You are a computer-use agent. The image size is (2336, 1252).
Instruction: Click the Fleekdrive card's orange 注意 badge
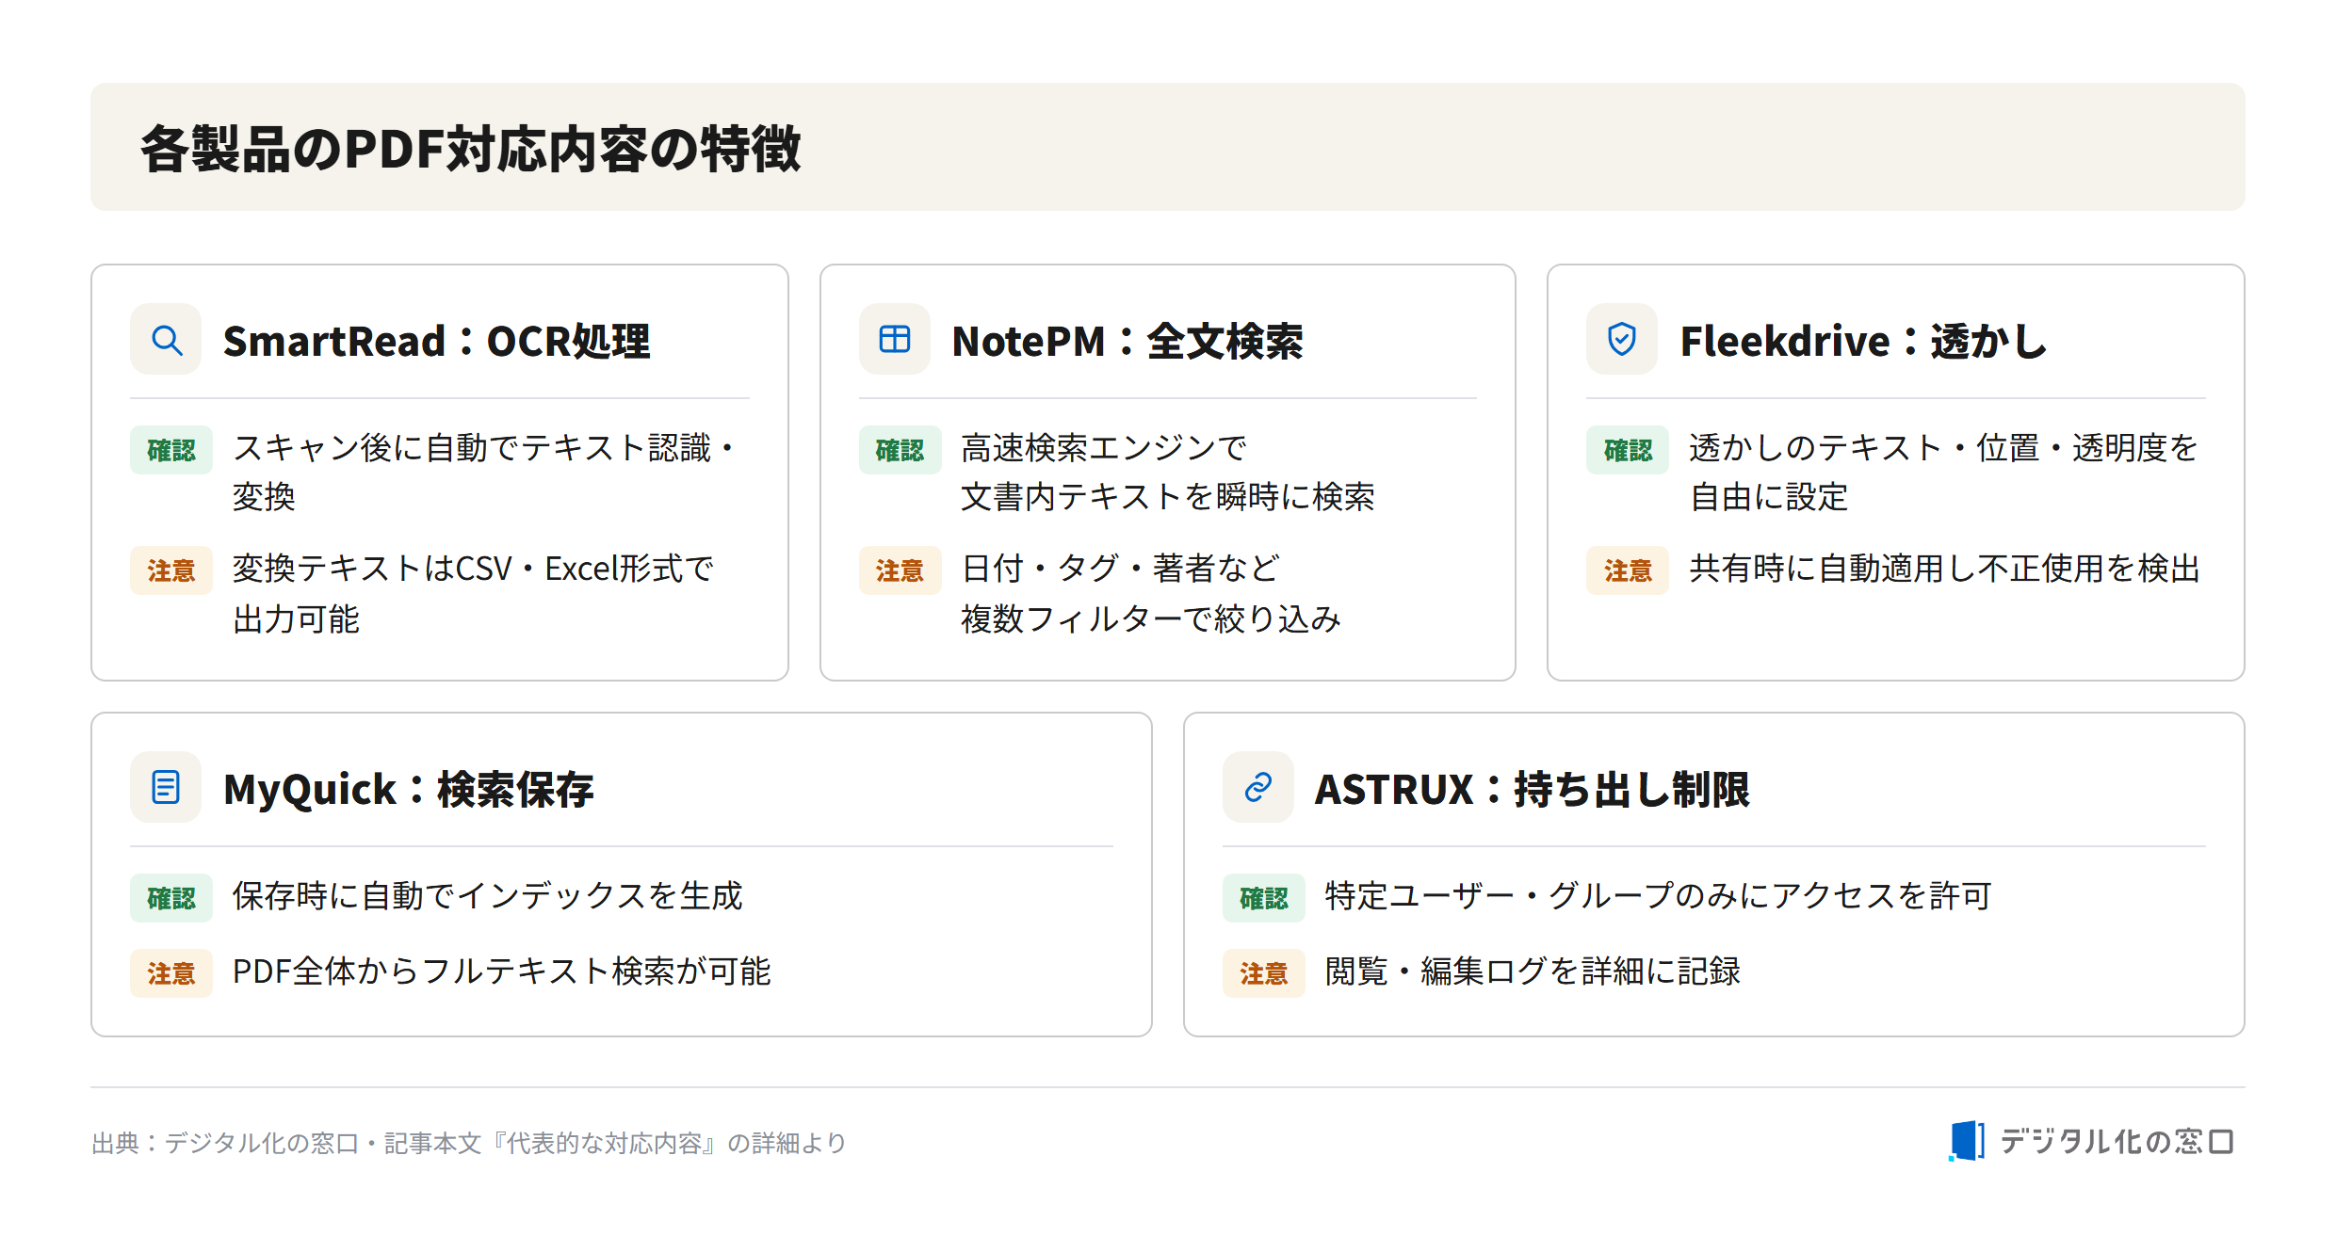tap(1628, 570)
